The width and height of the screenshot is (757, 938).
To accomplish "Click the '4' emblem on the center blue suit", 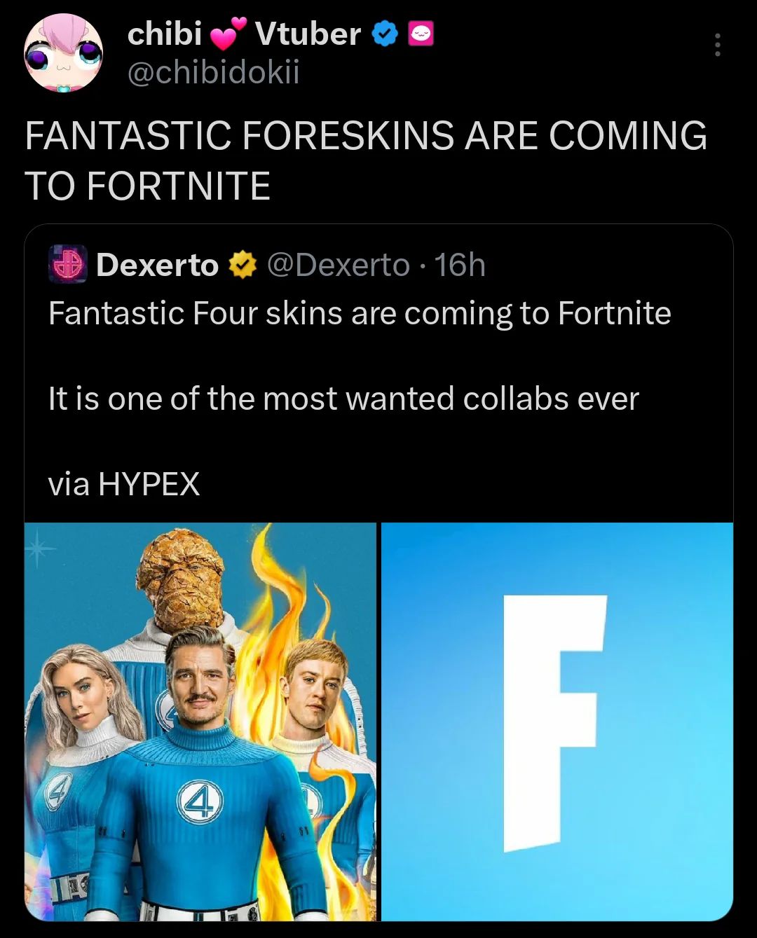I will (x=200, y=800).
